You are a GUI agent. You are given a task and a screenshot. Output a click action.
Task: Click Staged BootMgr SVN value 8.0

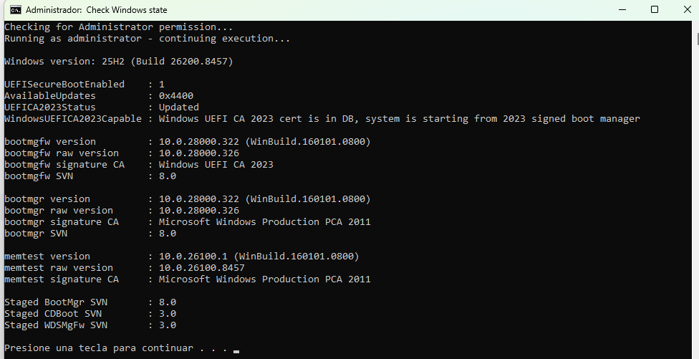click(167, 302)
